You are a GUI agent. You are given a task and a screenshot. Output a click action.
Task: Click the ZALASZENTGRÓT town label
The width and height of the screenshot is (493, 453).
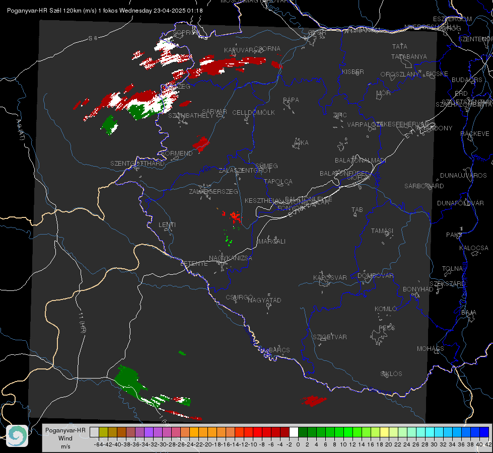tap(245, 171)
